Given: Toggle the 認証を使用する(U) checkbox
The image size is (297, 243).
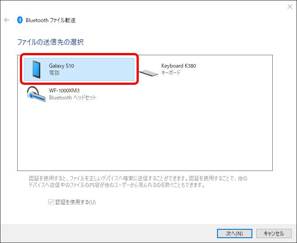Looking at the screenshot, I should (x=51, y=202).
